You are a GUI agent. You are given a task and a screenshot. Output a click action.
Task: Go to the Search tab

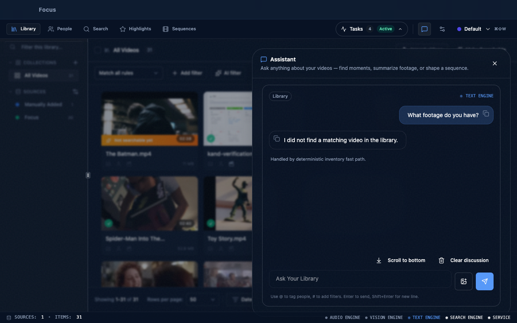[x=96, y=29]
